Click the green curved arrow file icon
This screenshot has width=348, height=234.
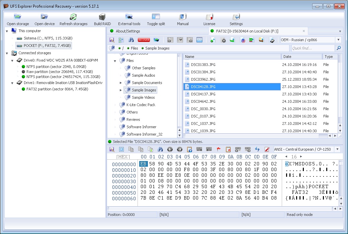point(232,40)
